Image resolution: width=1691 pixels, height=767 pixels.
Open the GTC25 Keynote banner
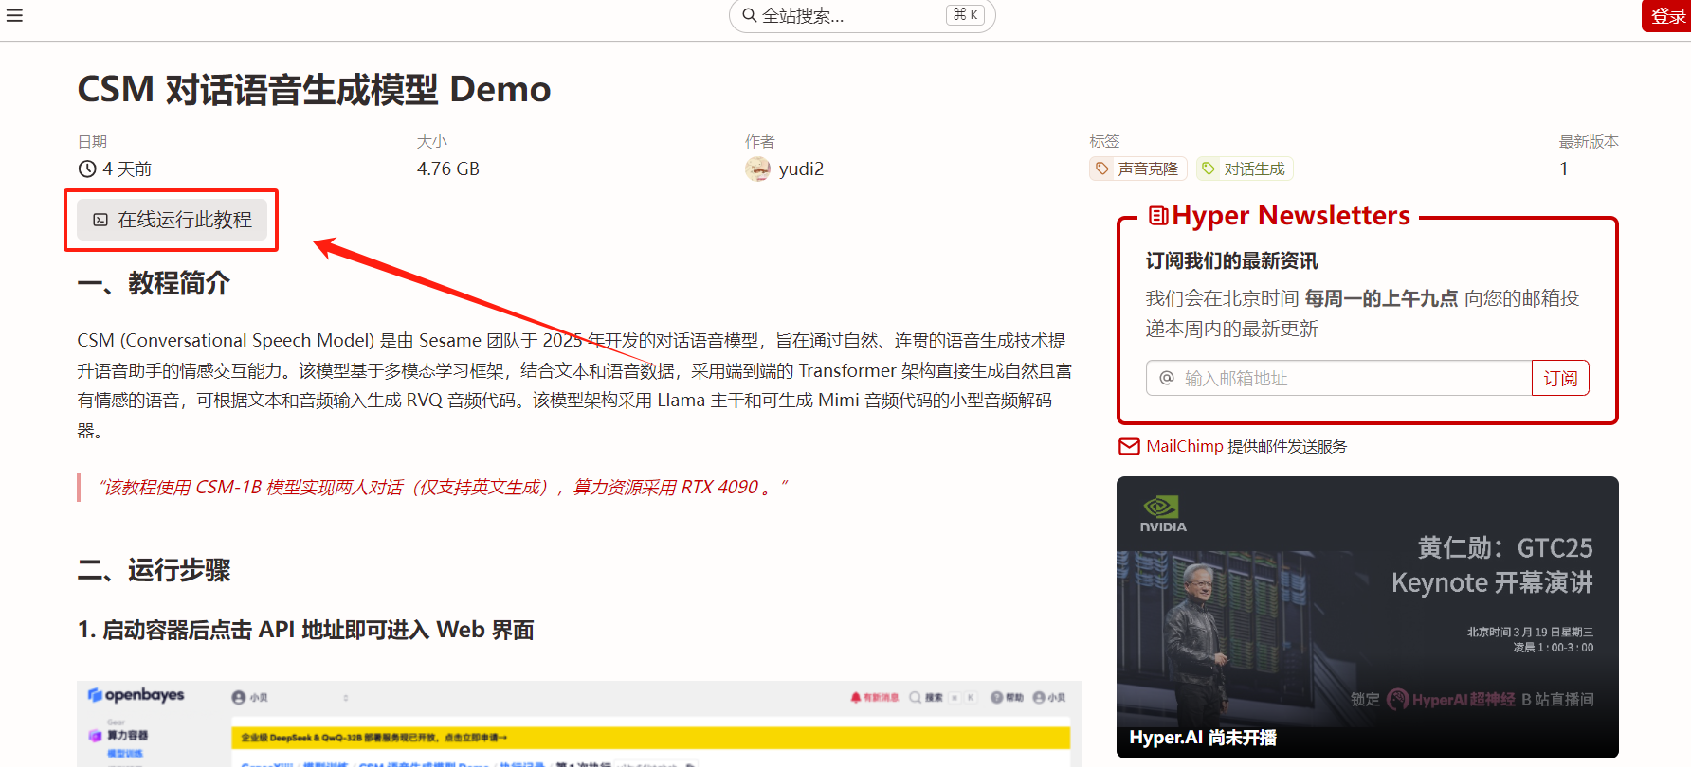click(x=1367, y=617)
